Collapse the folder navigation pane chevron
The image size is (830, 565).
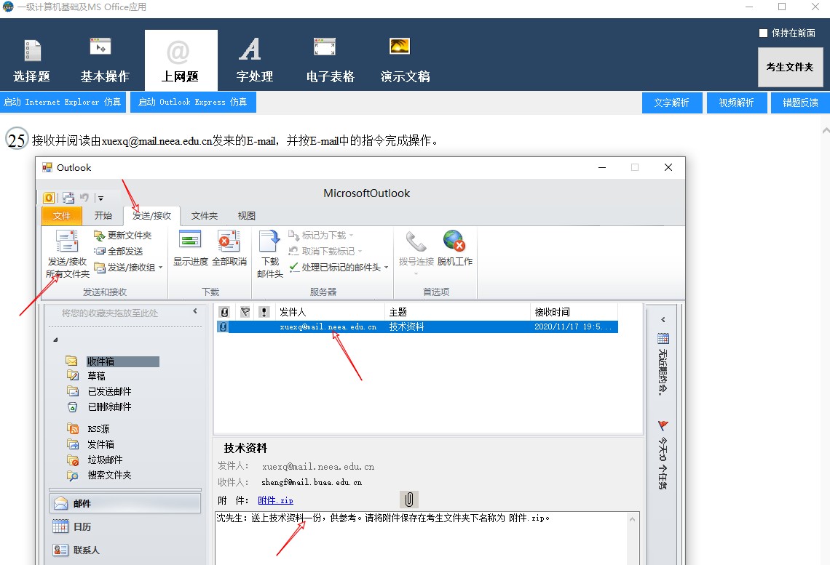point(195,311)
